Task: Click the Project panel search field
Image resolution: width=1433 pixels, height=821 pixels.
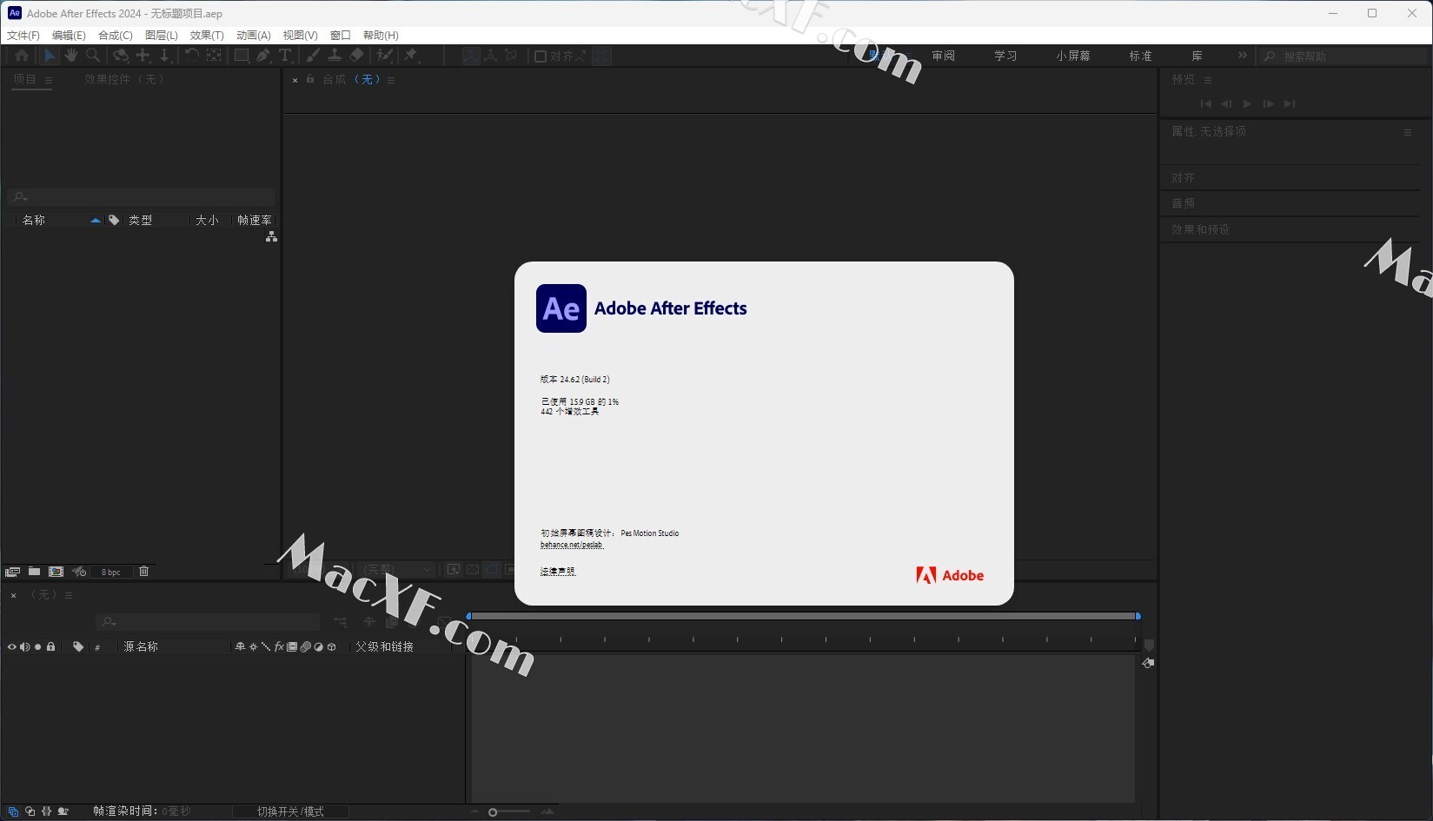Action: (142, 197)
